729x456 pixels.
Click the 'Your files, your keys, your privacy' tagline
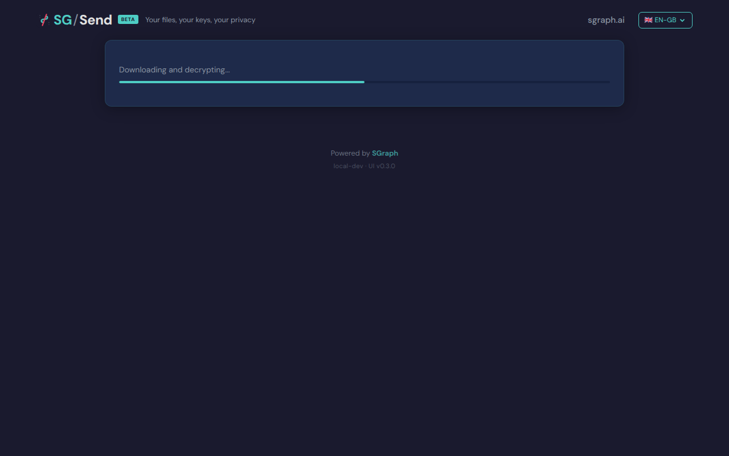click(200, 20)
